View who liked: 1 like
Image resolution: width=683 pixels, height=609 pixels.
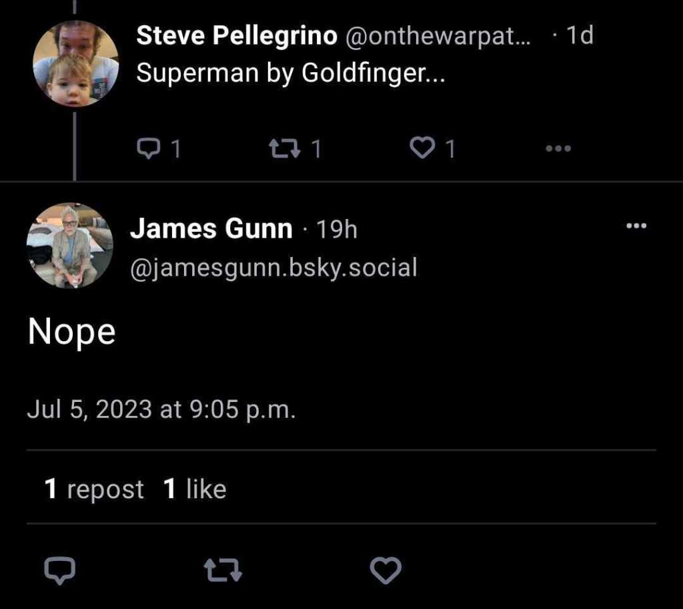click(195, 489)
